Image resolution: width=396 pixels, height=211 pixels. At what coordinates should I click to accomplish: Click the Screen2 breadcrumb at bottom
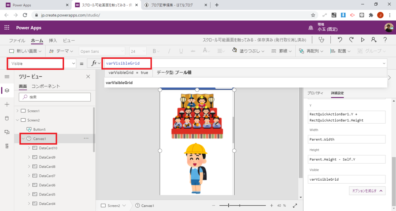(x=114, y=205)
